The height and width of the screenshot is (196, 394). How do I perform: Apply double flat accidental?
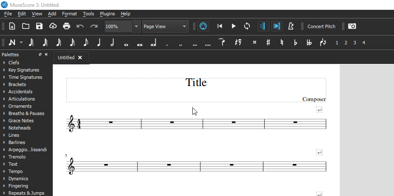(309, 43)
